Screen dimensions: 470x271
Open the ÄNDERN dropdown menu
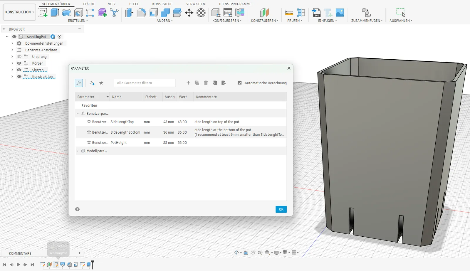click(164, 21)
